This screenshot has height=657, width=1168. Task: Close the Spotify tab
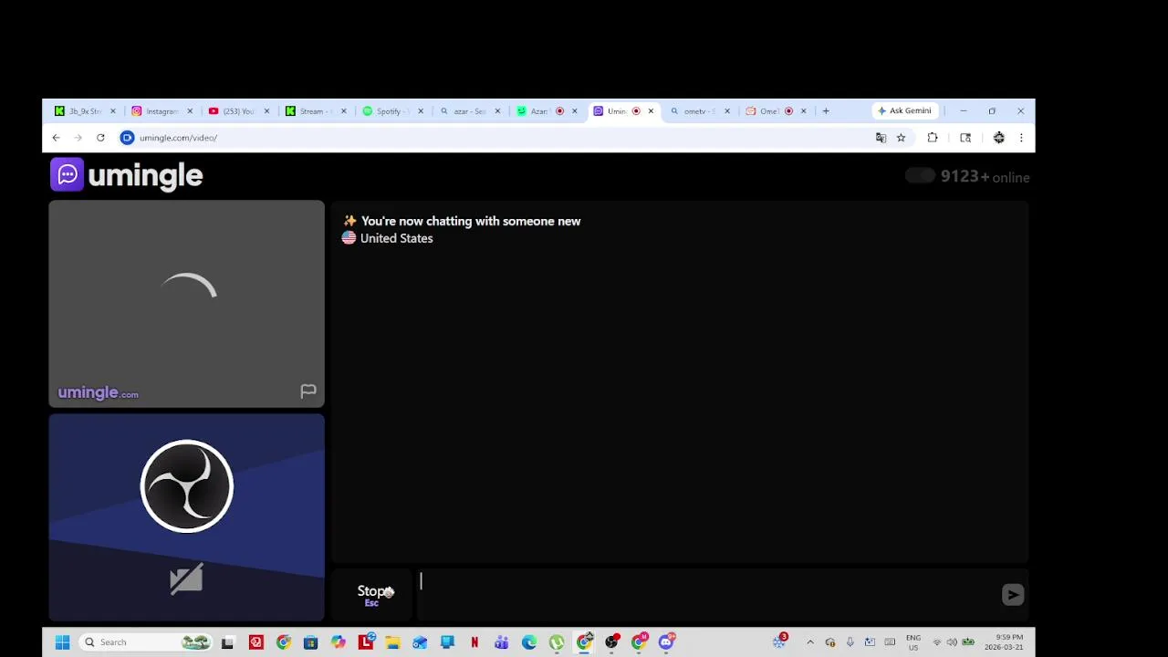(421, 111)
